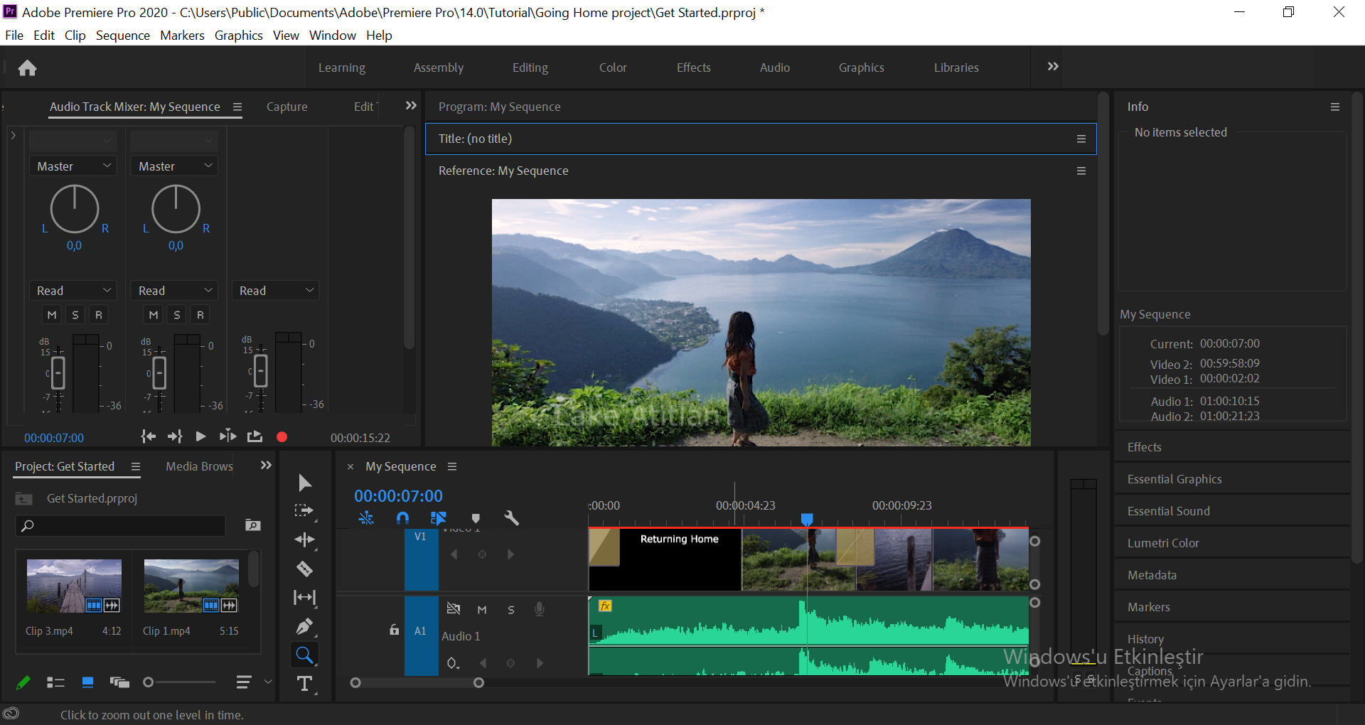This screenshot has width=1365, height=725.
Task: Open second track Read automation dropdown
Action: pyautogui.click(x=175, y=291)
